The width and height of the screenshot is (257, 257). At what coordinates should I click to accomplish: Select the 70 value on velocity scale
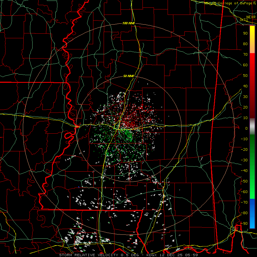click(245, 55)
